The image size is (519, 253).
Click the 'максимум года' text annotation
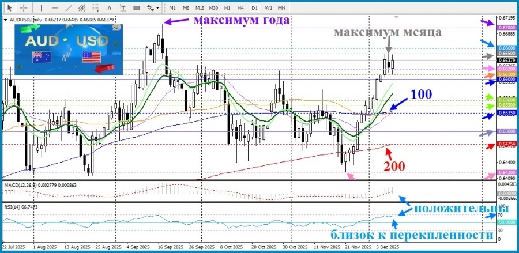[241, 21]
